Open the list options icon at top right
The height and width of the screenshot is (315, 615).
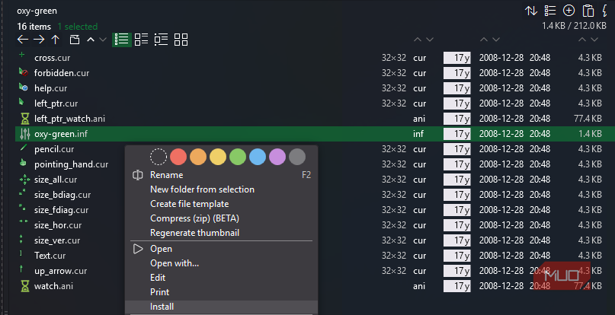(x=550, y=11)
